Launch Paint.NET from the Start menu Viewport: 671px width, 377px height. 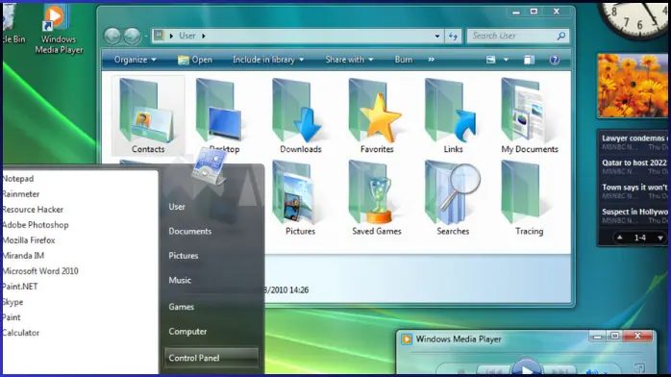(20, 287)
